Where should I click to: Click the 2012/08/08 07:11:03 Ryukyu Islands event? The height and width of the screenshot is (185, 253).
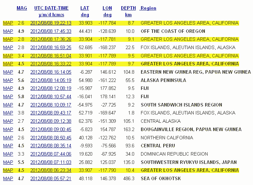pyautogui.click(x=51, y=162)
